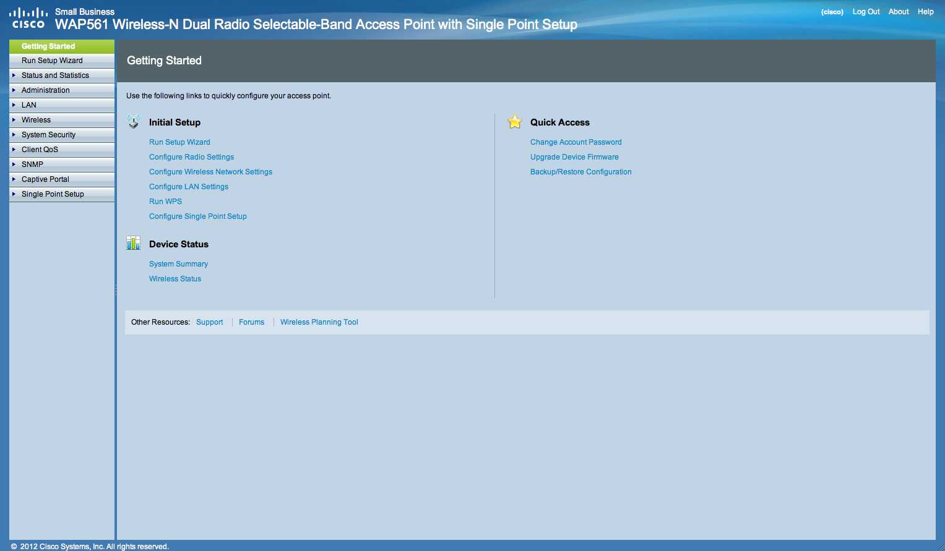Open the Support resource link
The width and height of the screenshot is (945, 551).
click(209, 322)
